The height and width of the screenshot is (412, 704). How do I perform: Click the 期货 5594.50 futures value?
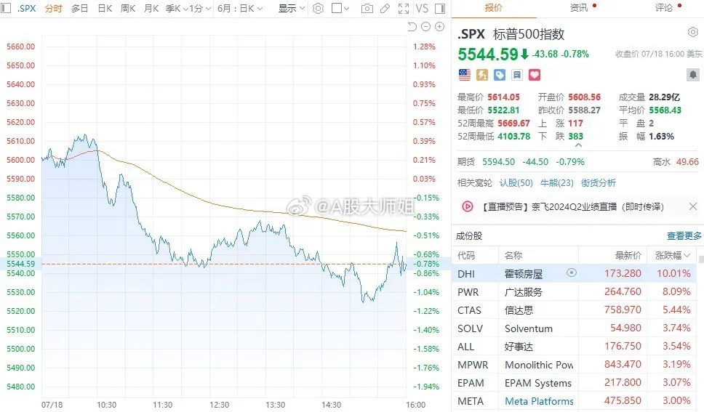(x=498, y=162)
